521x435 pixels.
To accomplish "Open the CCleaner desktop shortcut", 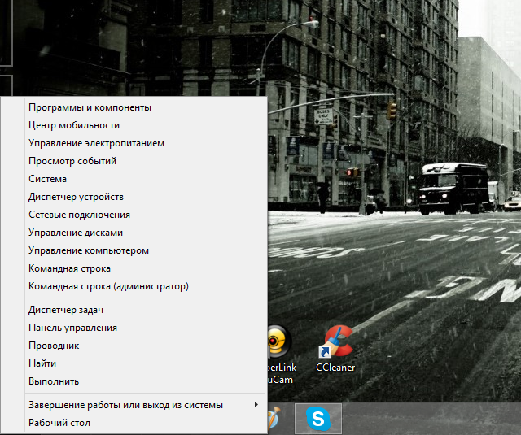I will [x=335, y=343].
